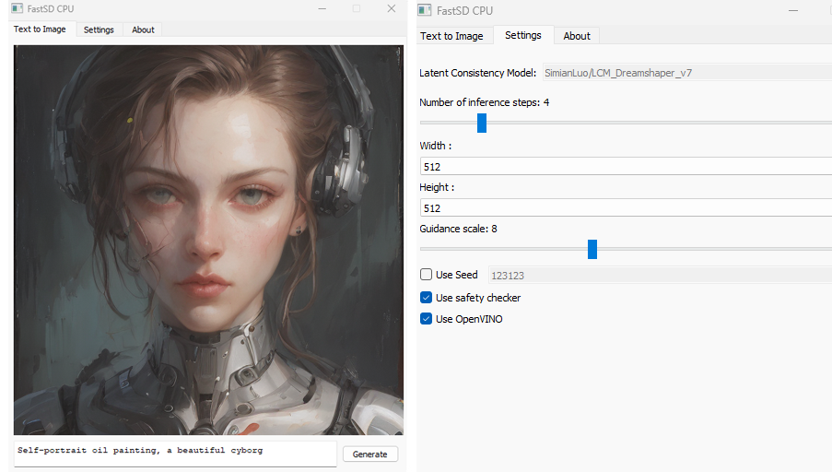Close the window showing the cyborg portrait
Image resolution: width=832 pixels, height=472 pixels.
(x=391, y=9)
